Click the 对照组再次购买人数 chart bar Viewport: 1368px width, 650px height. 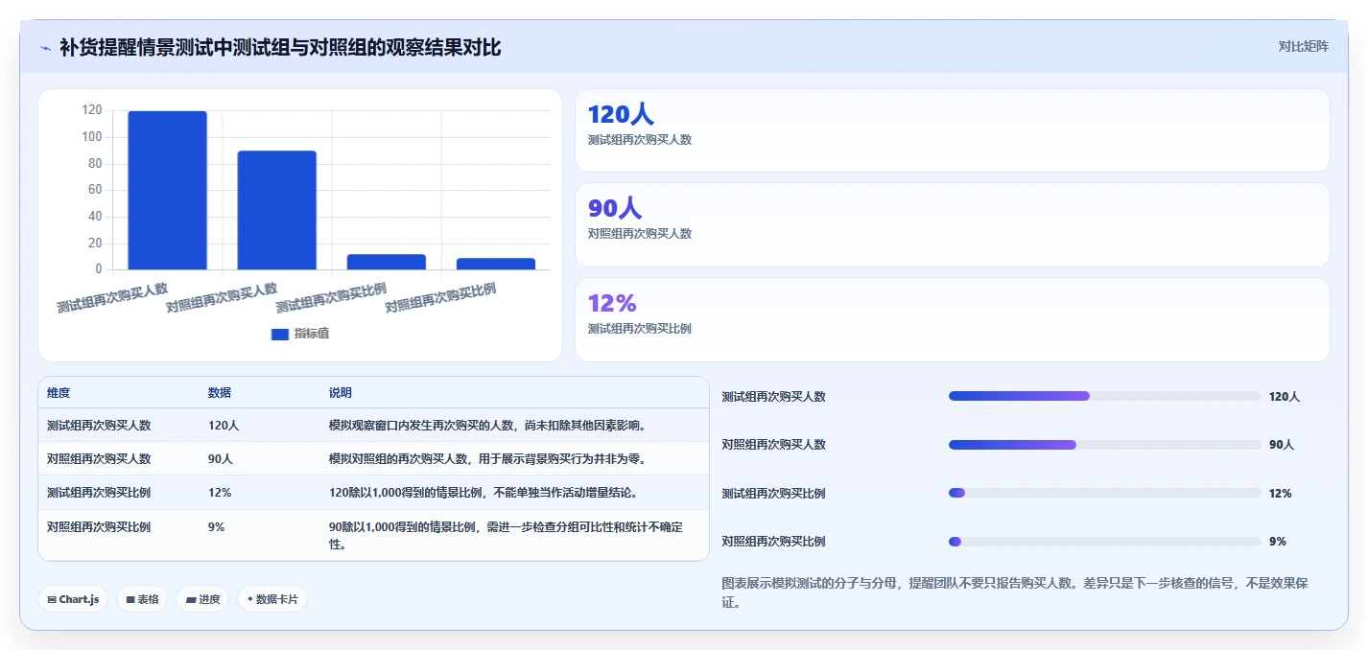click(277, 210)
